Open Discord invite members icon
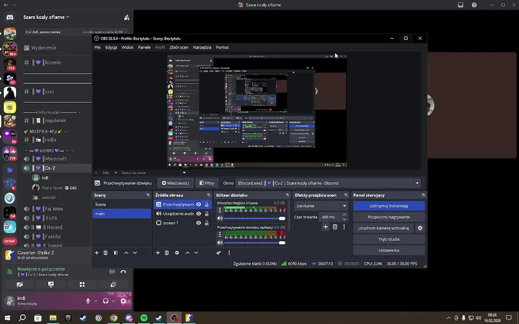The height and width of the screenshot is (324, 519). click(x=127, y=17)
